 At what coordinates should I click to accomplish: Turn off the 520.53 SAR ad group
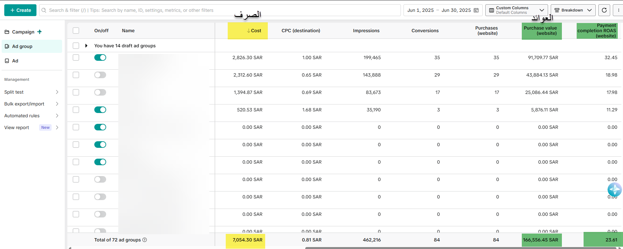(x=100, y=110)
